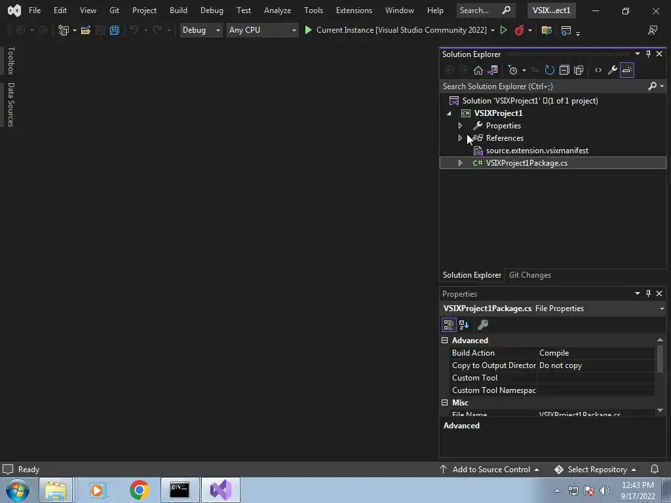This screenshot has width=671, height=503.
Task: Collapse the Advanced property category
Action: tap(445, 341)
